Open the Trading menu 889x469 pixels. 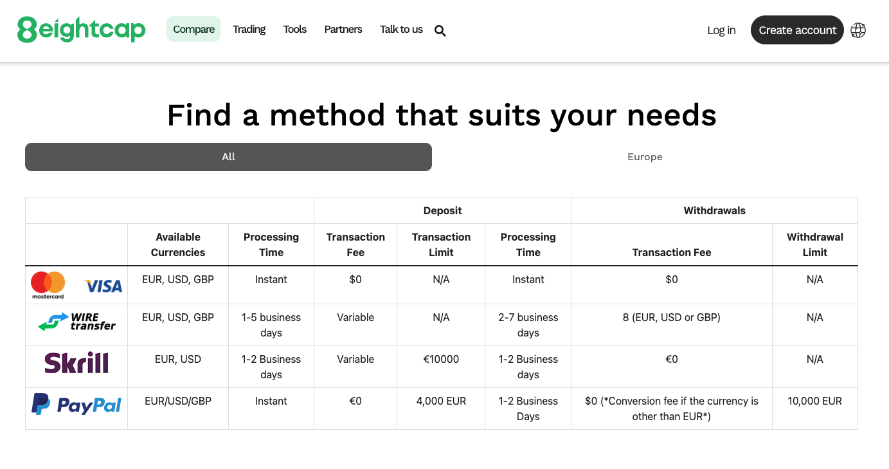click(249, 29)
